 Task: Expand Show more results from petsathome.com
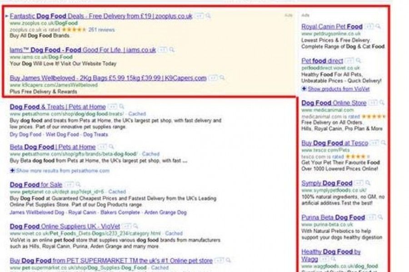(x=60, y=171)
